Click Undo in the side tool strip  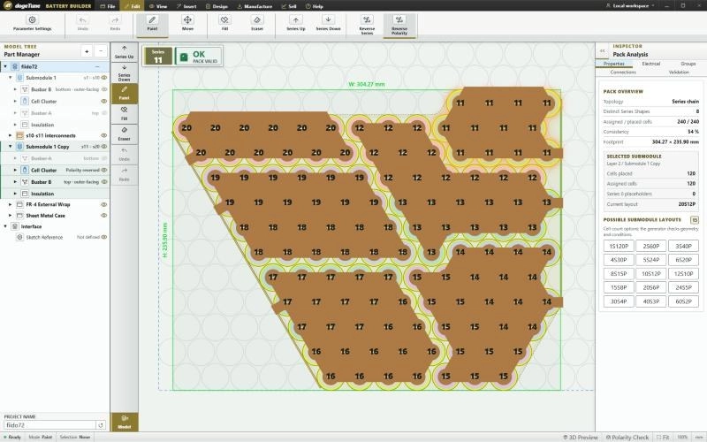point(125,154)
